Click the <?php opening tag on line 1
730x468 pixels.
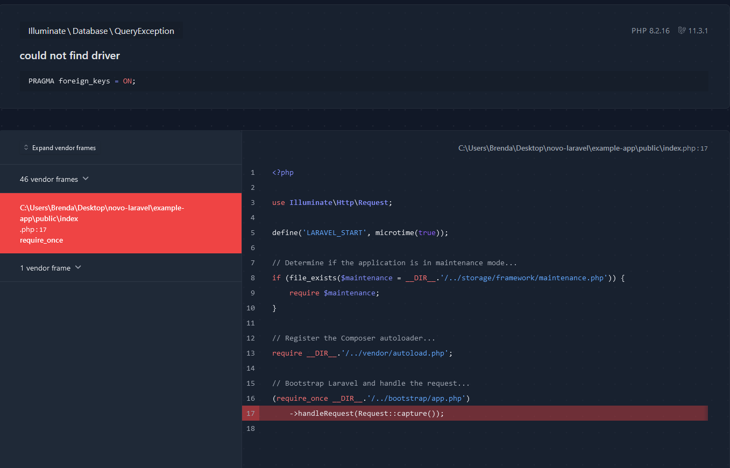coord(283,172)
